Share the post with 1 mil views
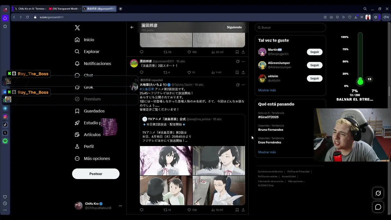Viewport: 391px width, 220px height. (x=243, y=72)
